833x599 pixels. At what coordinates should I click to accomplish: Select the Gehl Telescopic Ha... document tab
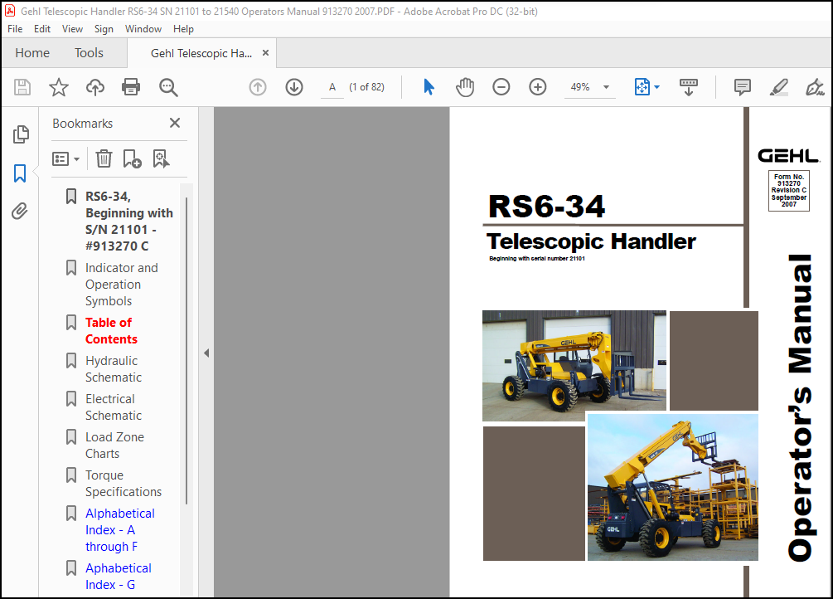[201, 53]
